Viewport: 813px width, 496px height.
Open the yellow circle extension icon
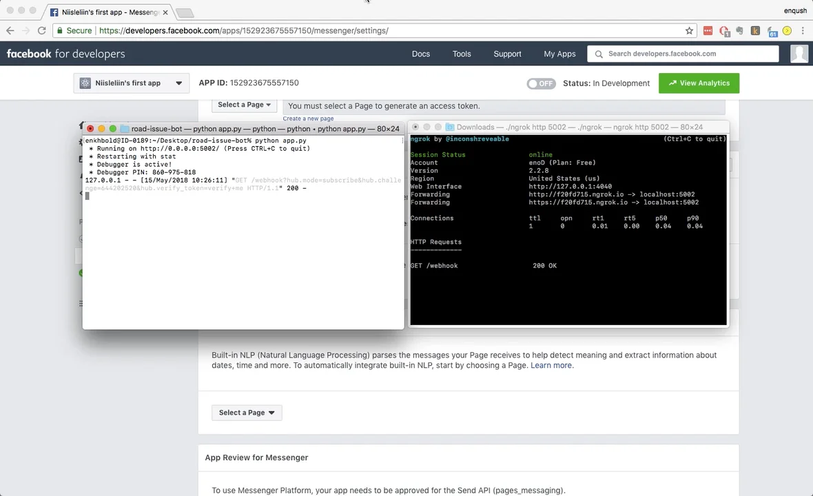point(787,30)
